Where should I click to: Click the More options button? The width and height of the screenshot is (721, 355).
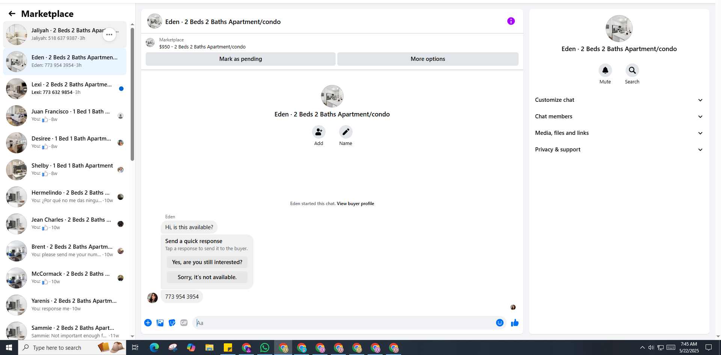428,59
